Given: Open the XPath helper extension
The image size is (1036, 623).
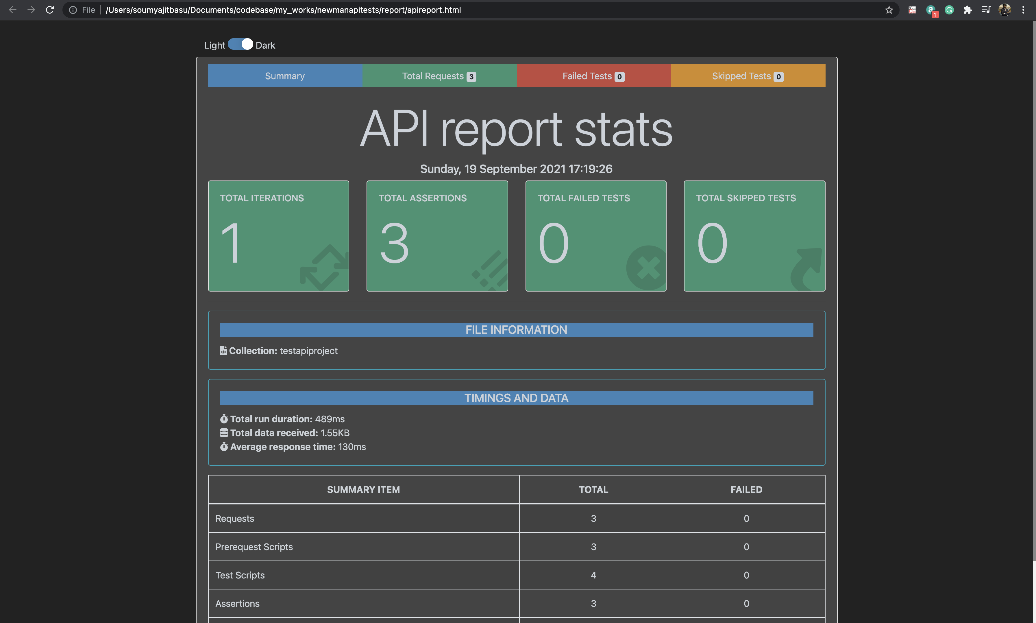Looking at the screenshot, I should point(912,10).
